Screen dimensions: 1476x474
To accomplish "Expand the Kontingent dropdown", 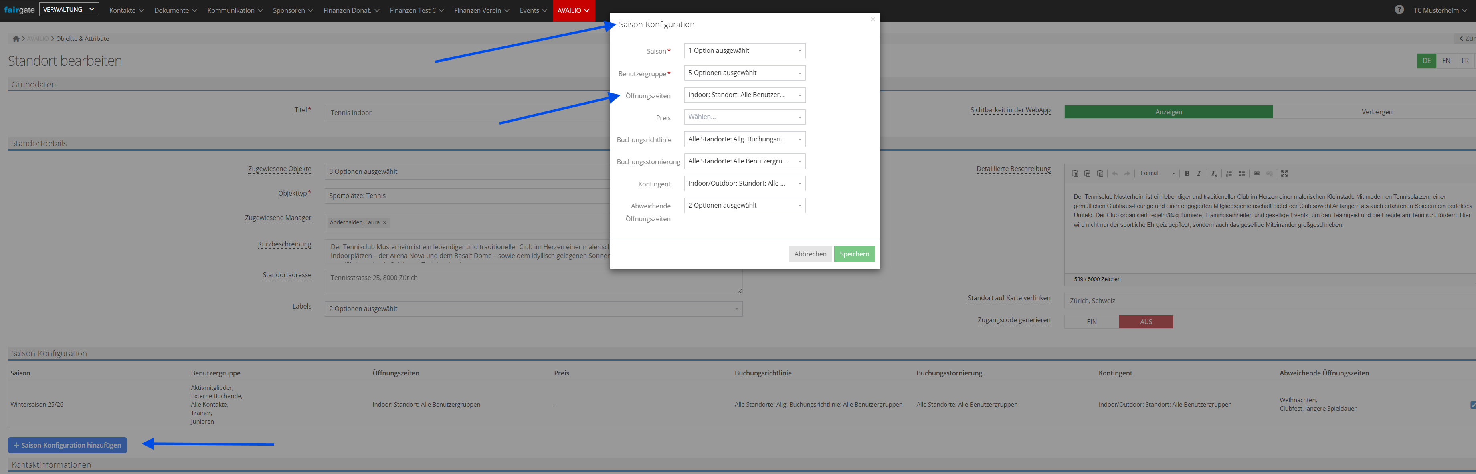I will click(x=744, y=183).
